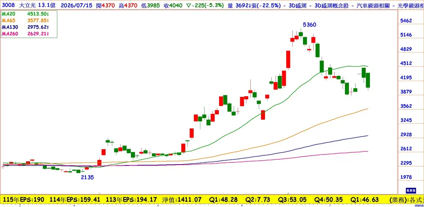The width and height of the screenshot is (424, 207).
Task: Click the green candlestick directly under the 5360 label
Action: pyautogui.click(x=301, y=34)
